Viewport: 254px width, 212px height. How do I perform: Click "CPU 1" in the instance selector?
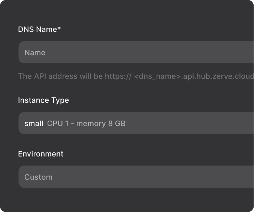[x=58, y=124]
